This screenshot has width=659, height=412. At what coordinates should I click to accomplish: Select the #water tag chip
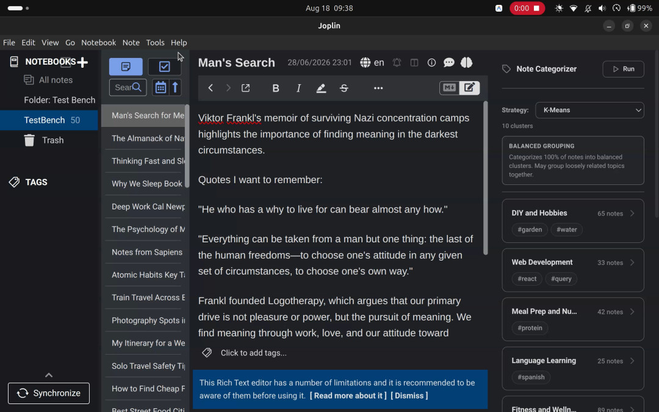pos(566,229)
